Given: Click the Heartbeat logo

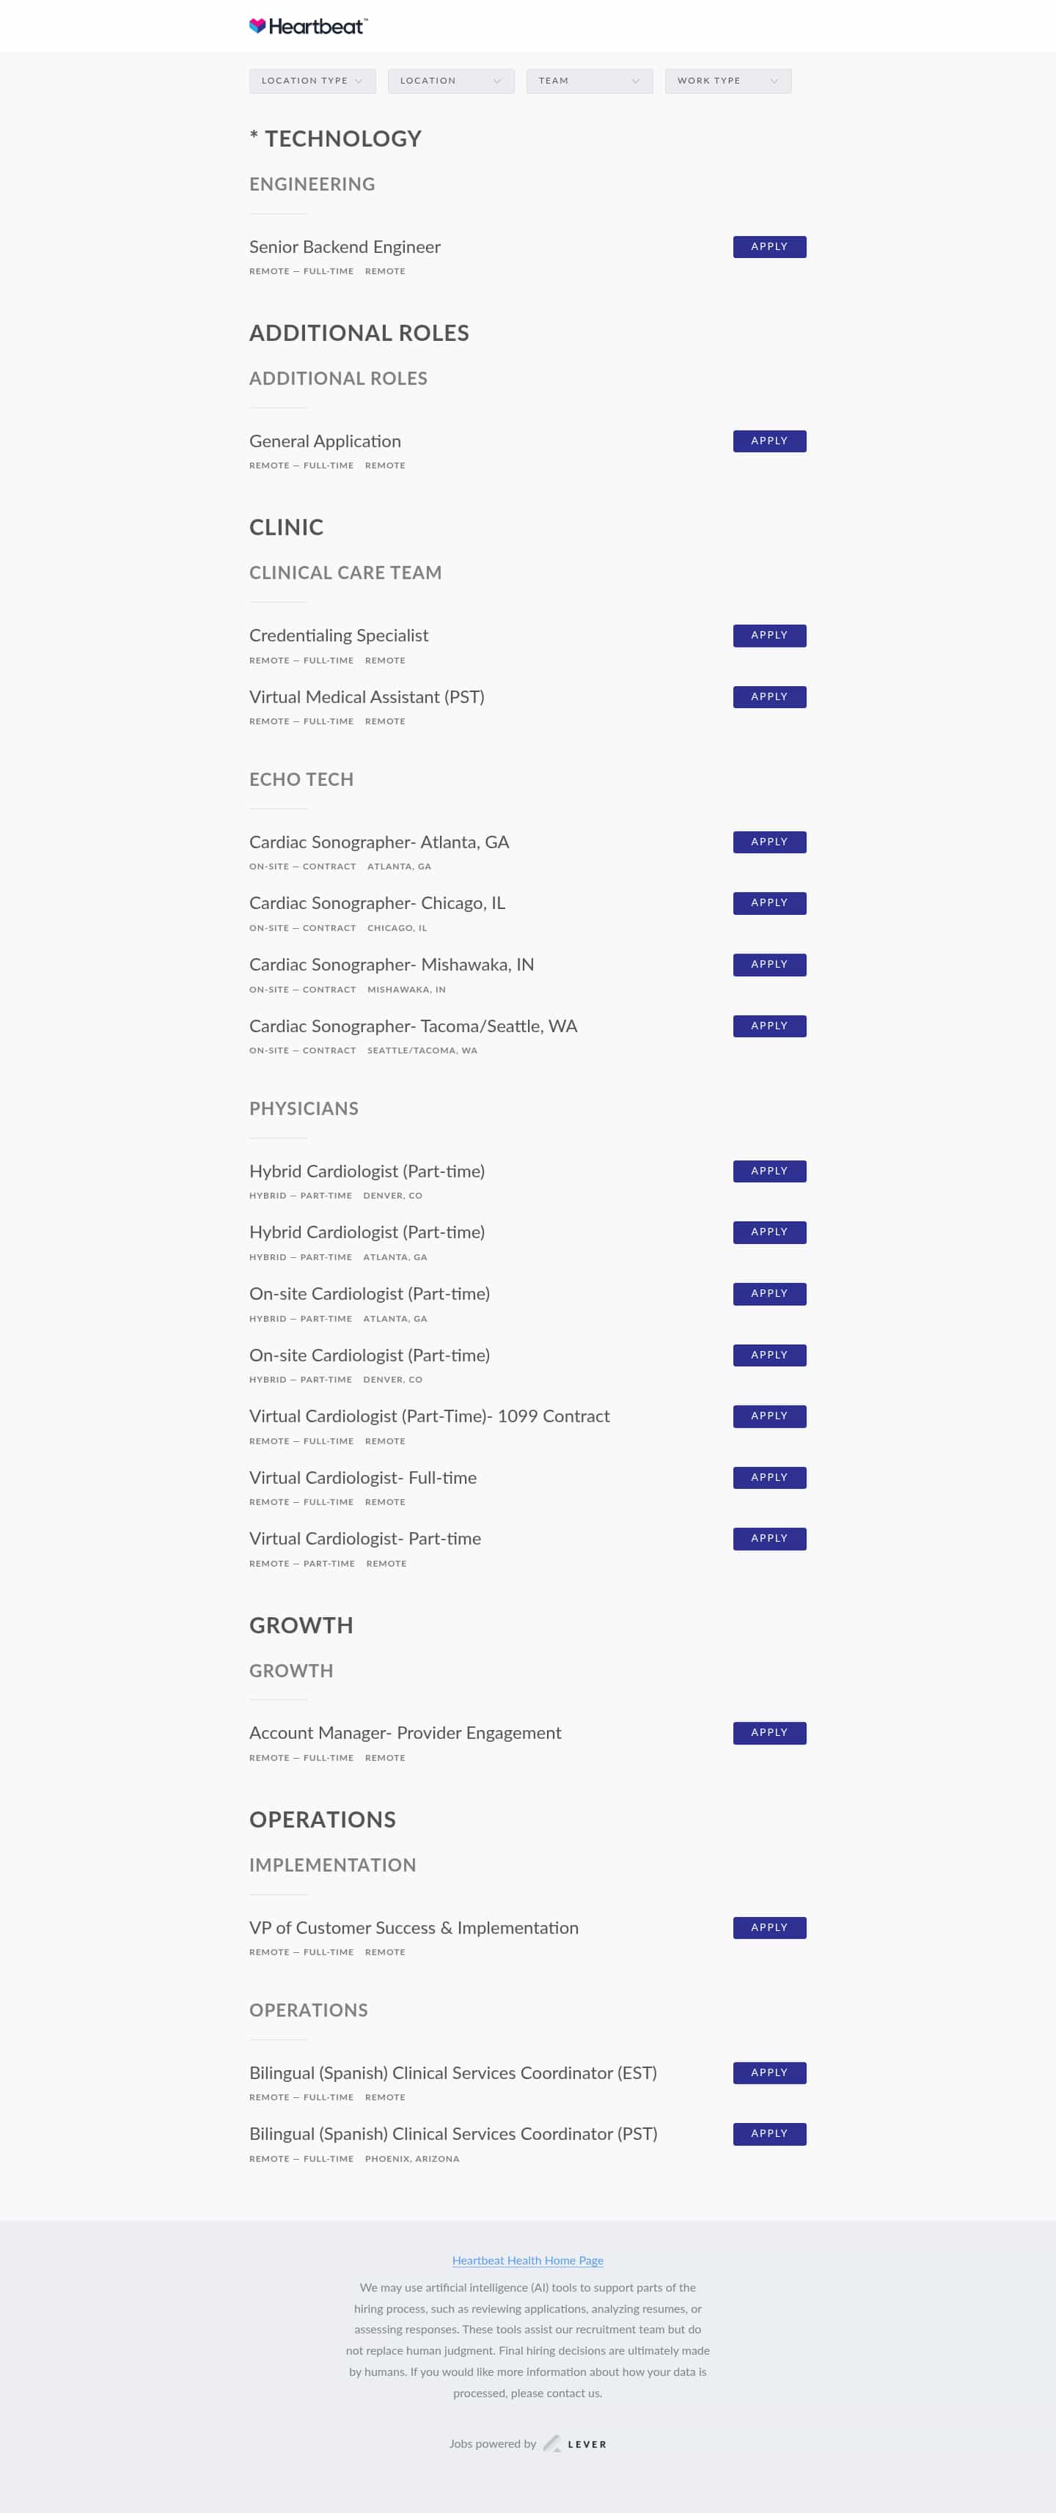Looking at the screenshot, I should point(307,26).
